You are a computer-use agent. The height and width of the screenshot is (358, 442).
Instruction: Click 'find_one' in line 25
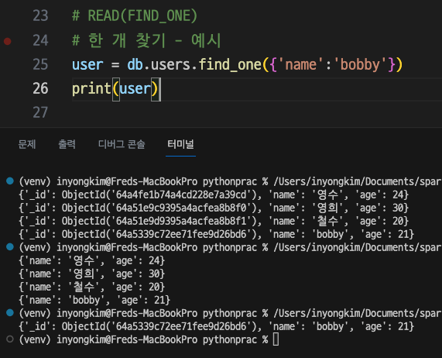pyautogui.click(x=230, y=65)
